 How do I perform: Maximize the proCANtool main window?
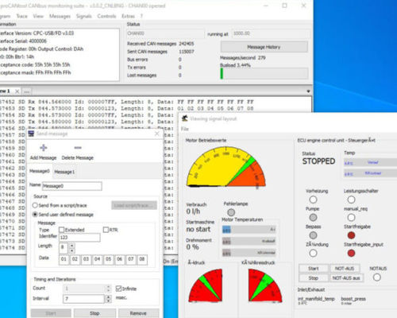point(284,6)
